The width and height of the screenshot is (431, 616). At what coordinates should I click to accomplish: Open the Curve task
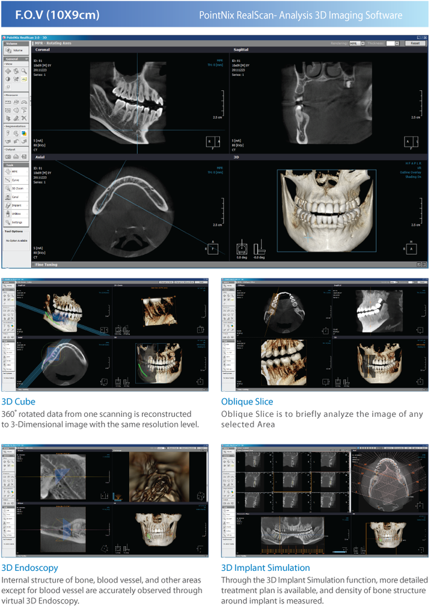click(16, 180)
